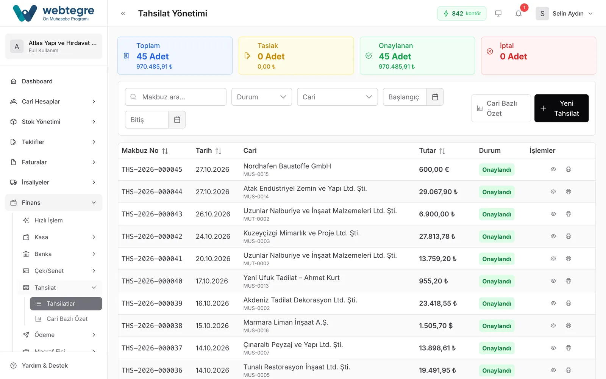Click the monitor display icon in header
The image size is (606, 379).
498,14
